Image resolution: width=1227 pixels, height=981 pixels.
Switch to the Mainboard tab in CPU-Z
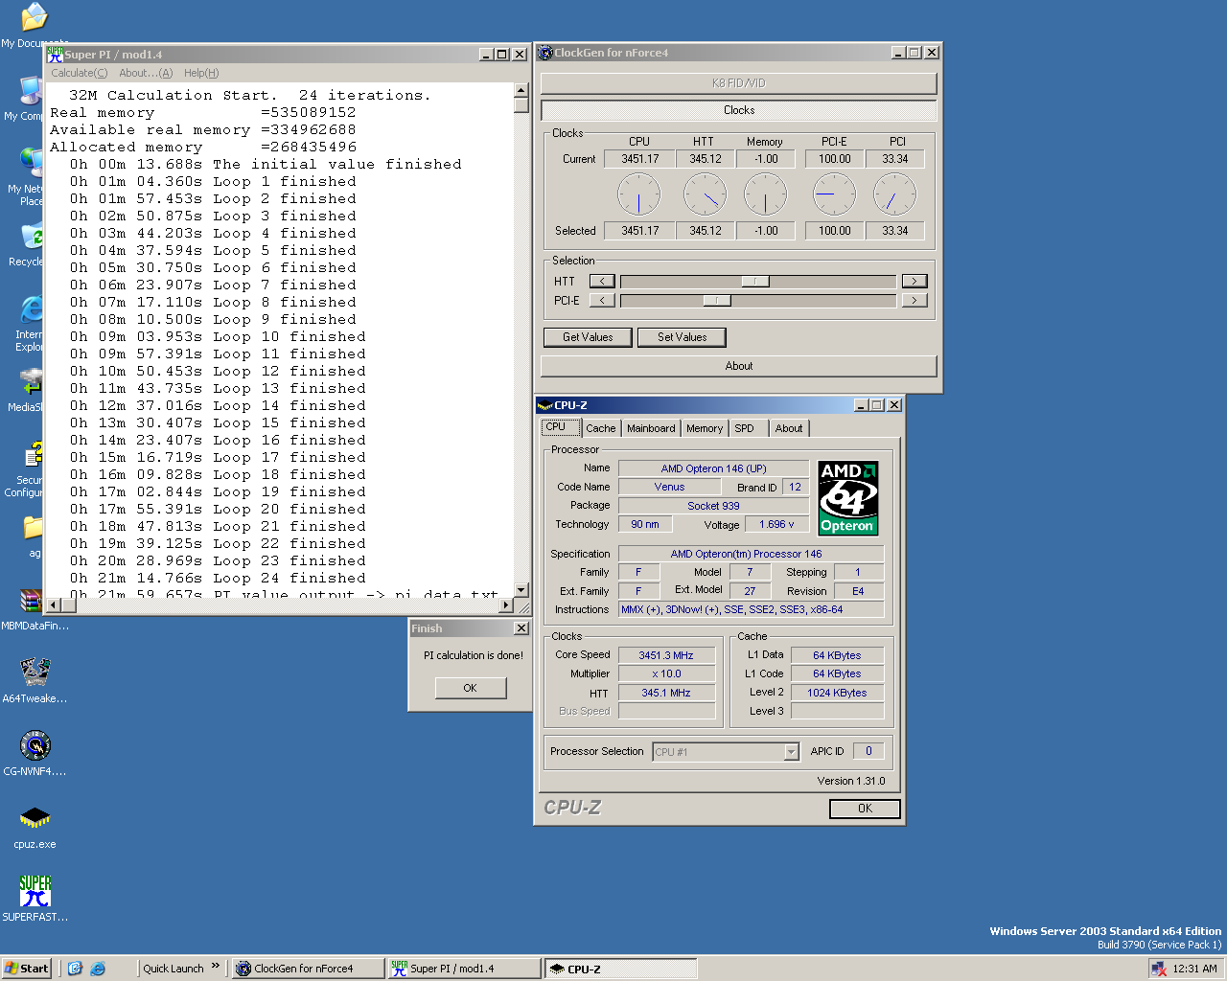coord(651,428)
